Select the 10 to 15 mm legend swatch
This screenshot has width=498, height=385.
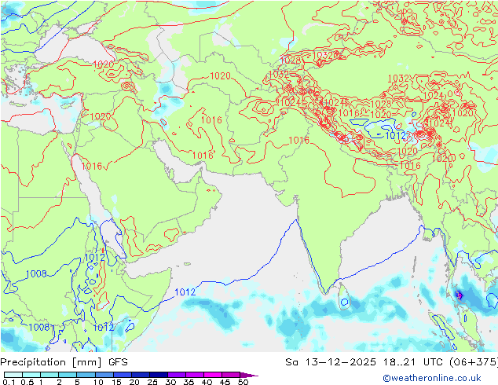coord(104,375)
